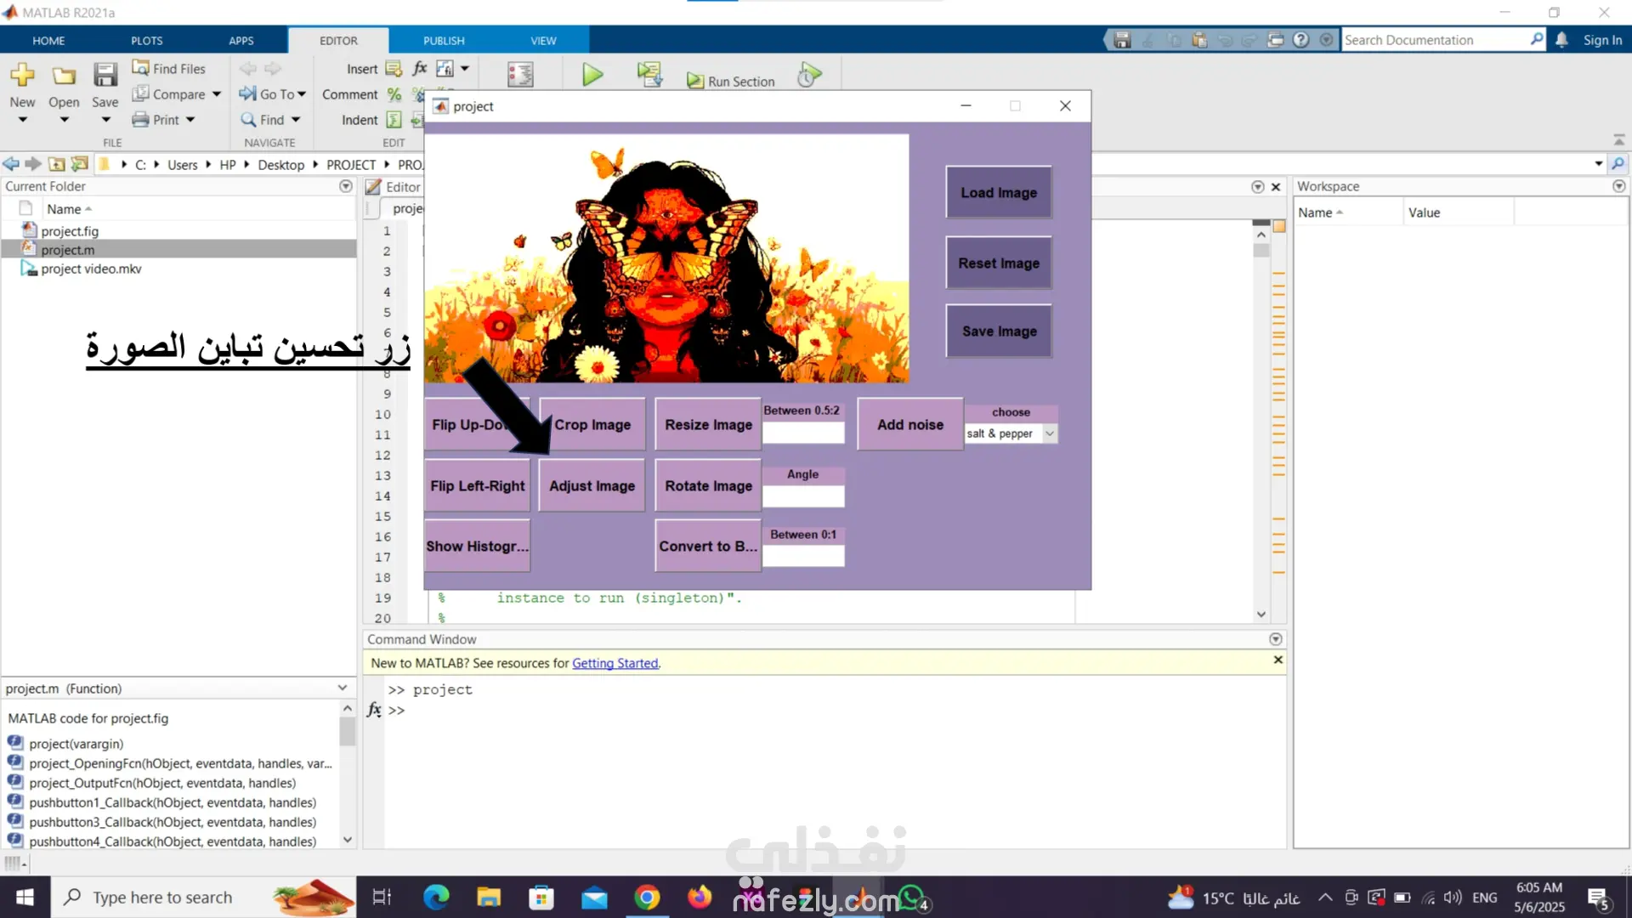Click the Save Image button
The image size is (1632, 918).
pyautogui.click(x=999, y=331)
